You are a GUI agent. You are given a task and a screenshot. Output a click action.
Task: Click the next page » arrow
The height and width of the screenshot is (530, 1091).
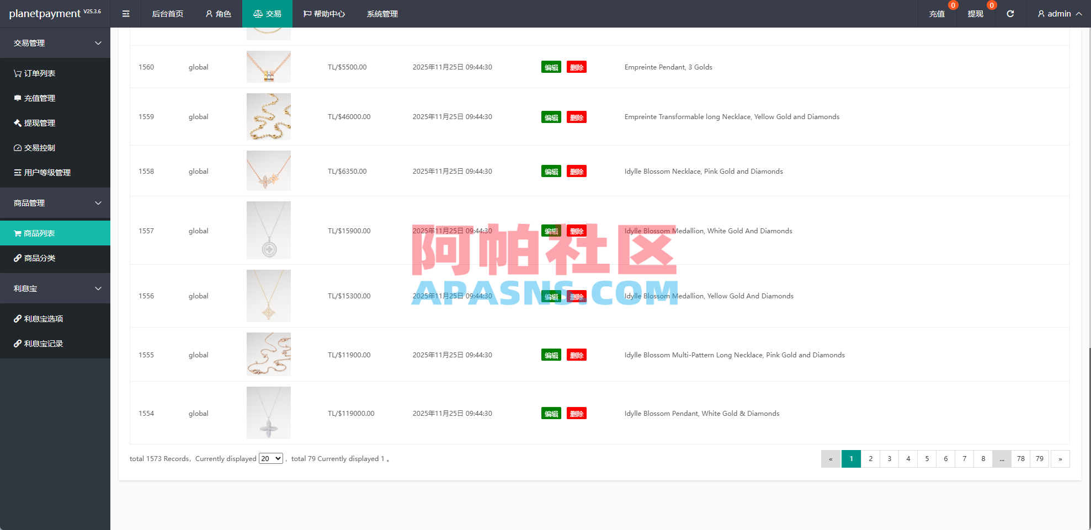pos(1060,459)
